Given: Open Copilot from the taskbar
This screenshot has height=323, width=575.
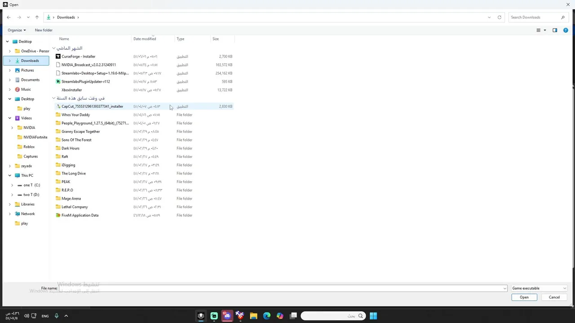Looking at the screenshot, I should [280, 316].
